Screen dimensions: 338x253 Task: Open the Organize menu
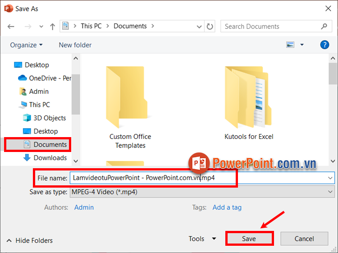click(26, 45)
